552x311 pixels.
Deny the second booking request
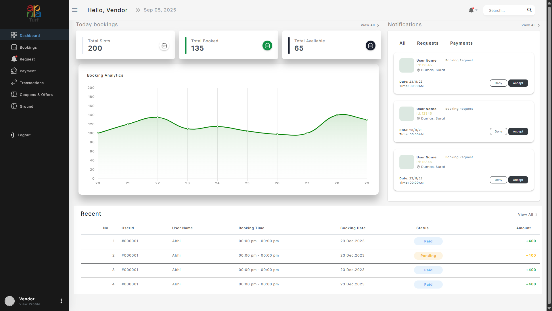pos(498,131)
